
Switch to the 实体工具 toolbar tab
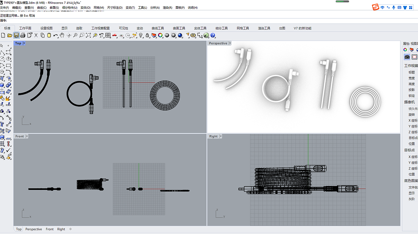tap(200, 28)
